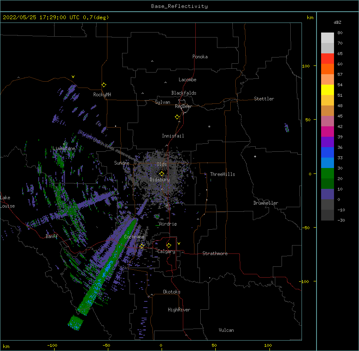Click the Base_Reflectivity title
The image size is (359, 351).
(x=179, y=6)
